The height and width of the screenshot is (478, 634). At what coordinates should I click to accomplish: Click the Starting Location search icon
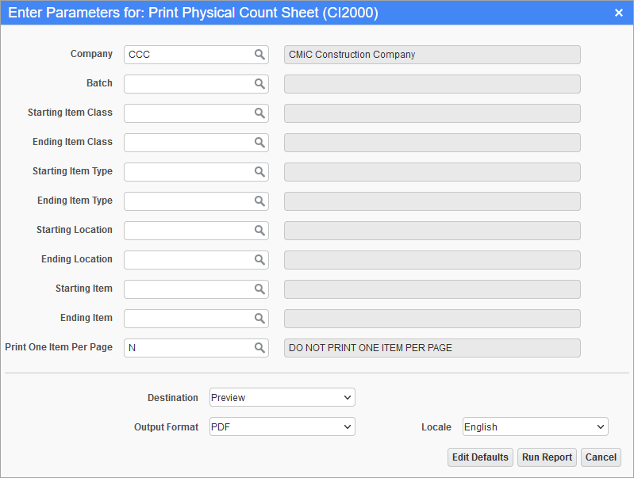[259, 231]
